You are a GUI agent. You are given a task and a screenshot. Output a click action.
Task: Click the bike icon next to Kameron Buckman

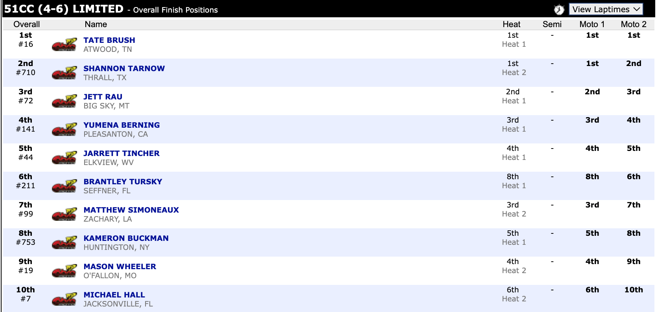(64, 243)
